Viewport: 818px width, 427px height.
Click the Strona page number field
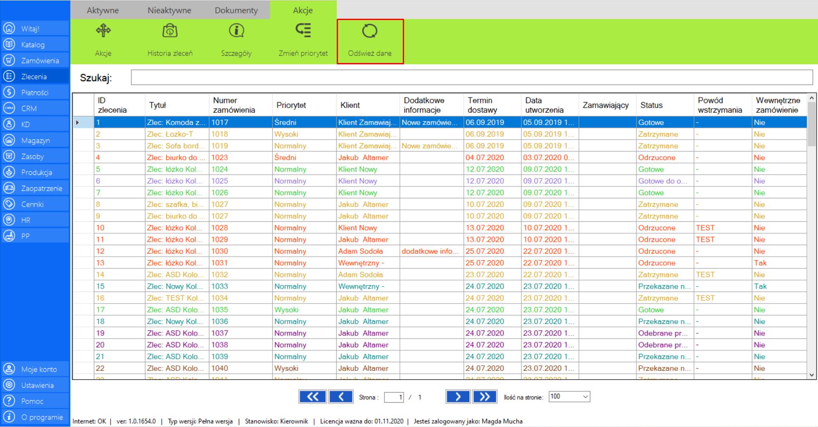394,397
